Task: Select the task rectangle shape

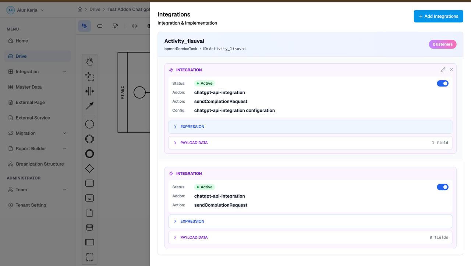Action: (x=89, y=183)
